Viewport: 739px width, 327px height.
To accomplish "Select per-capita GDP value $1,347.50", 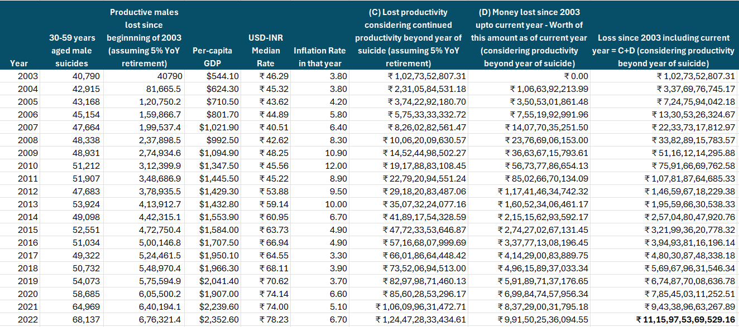I will point(219,165).
